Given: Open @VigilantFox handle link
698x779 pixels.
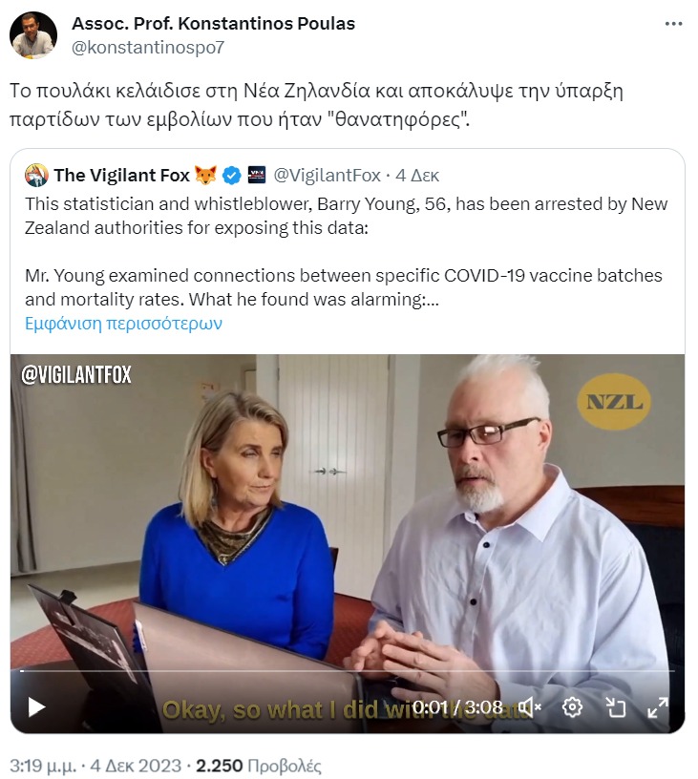Looking at the screenshot, I should click(328, 176).
